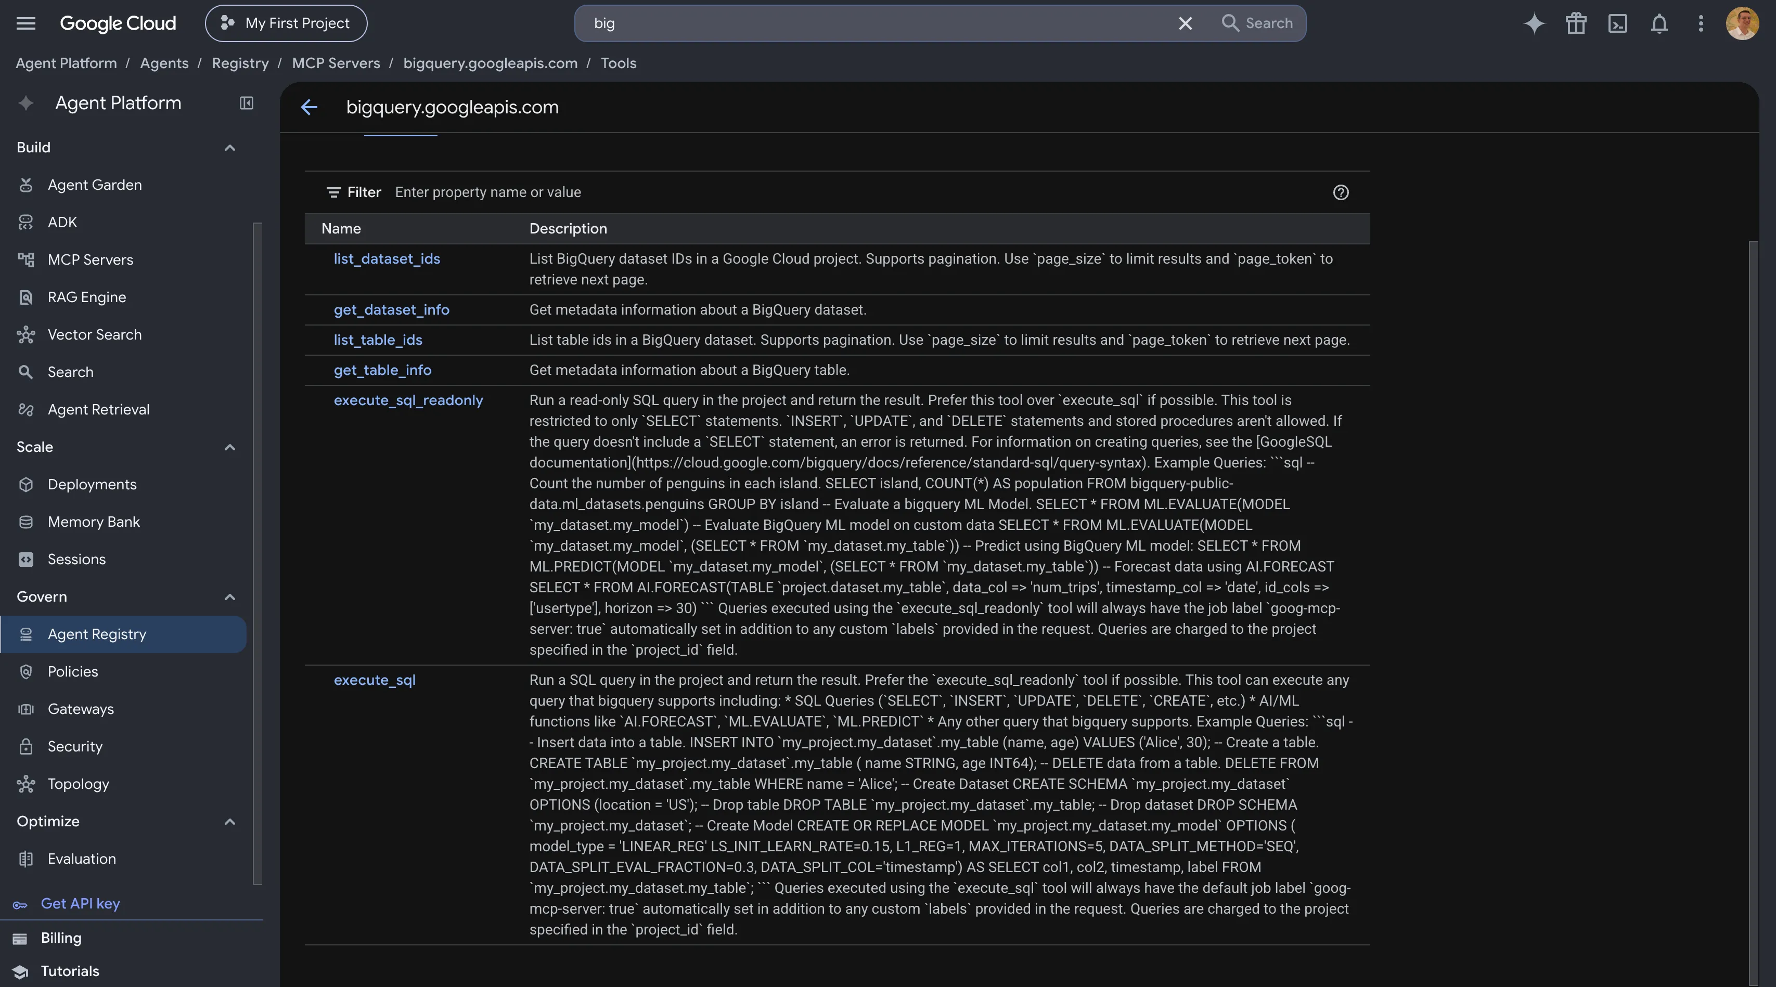Go to MCP Servers breadcrumb
The image size is (1776, 987).
336,63
